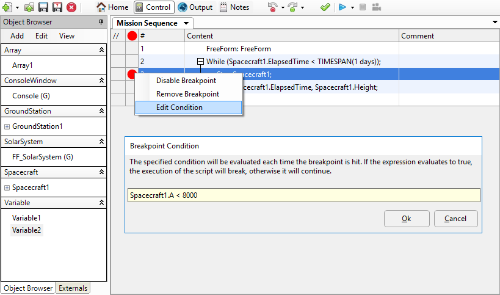500x295 pixels.
Task: Collapse the Variable group
Action: pyautogui.click(x=101, y=203)
